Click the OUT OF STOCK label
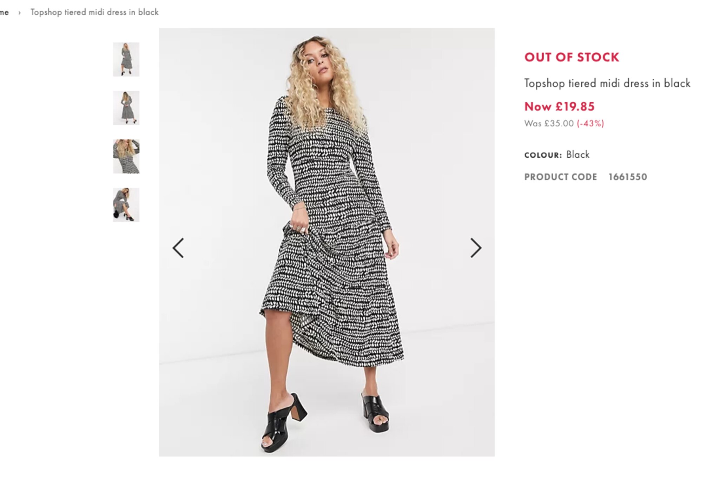719x479 pixels. [x=572, y=57]
